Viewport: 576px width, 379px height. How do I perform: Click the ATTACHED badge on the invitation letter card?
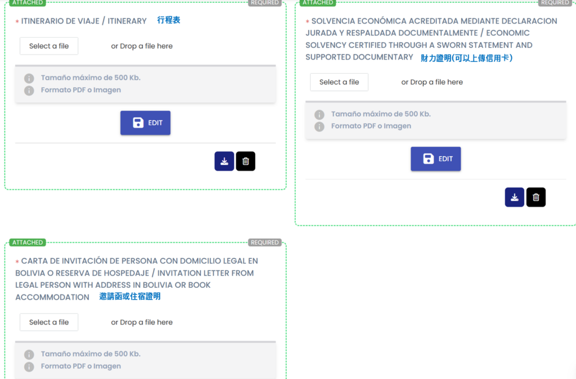(27, 242)
